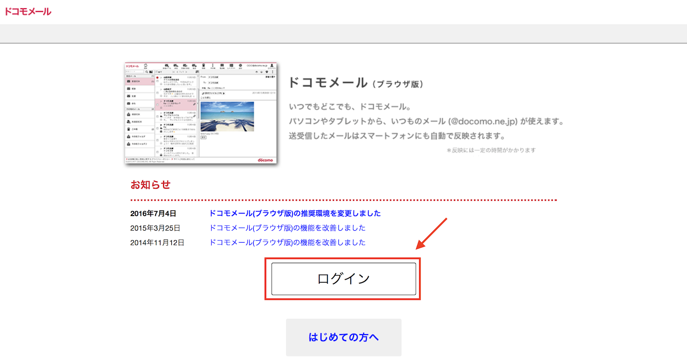
Task: Select the お知らせ heading
Action: [151, 185]
